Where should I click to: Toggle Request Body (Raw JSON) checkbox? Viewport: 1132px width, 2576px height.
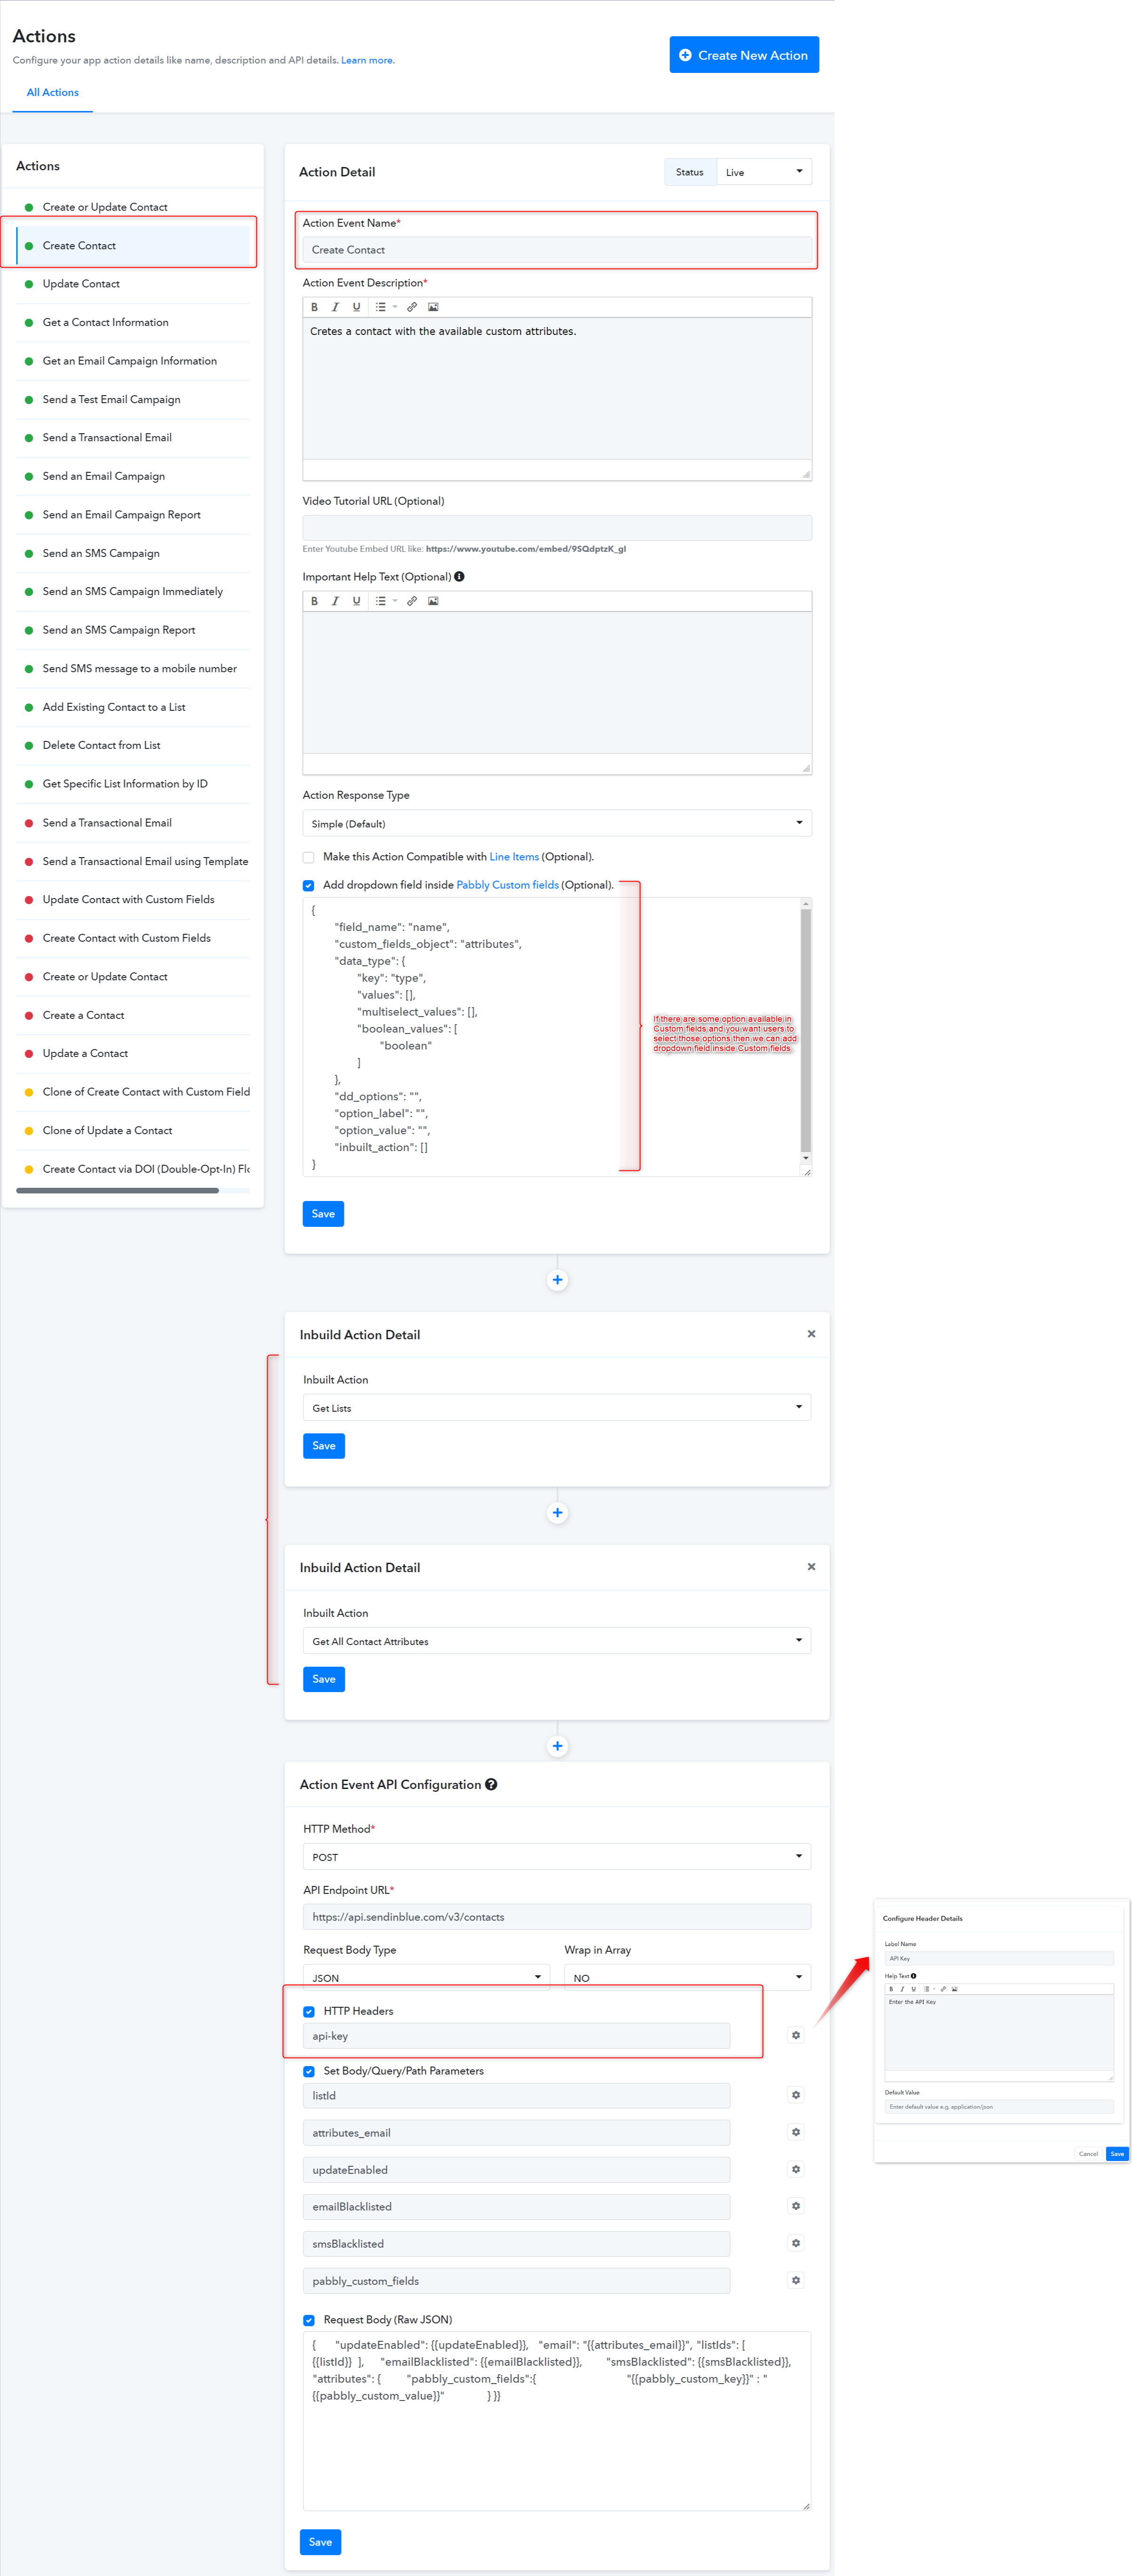pyautogui.click(x=309, y=2320)
